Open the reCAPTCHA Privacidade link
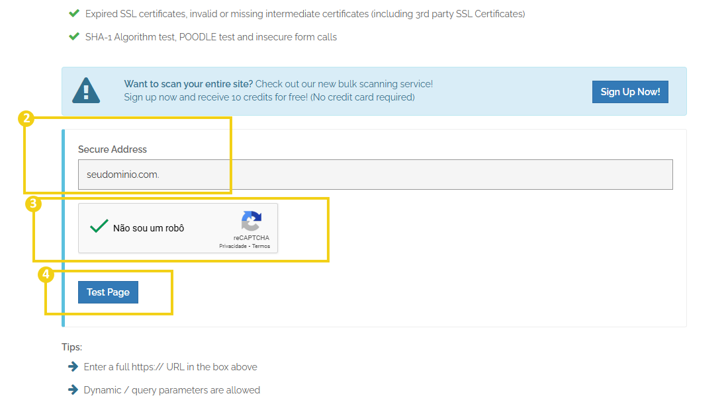This screenshot has height=404, width=728. (x=232, y=246)
